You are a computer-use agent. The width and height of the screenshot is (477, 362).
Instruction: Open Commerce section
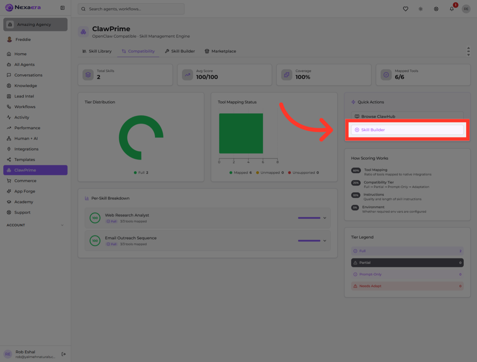pos(36,180)
